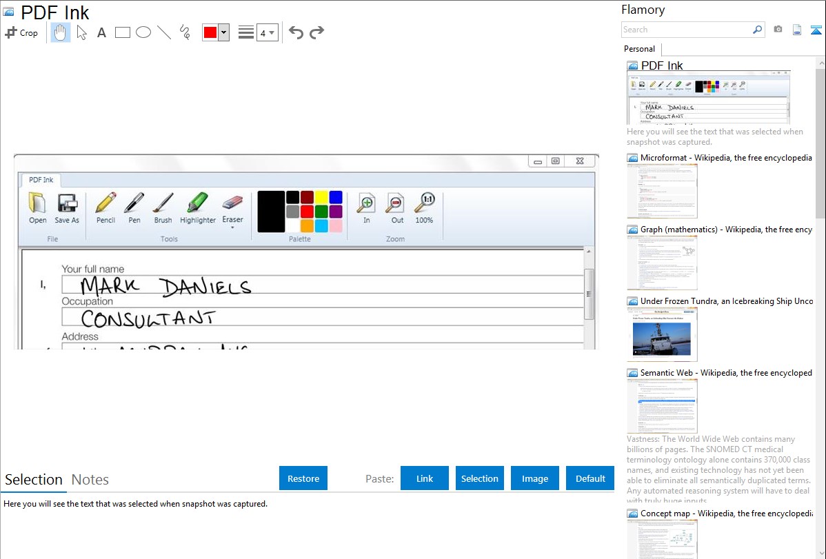Open the color picker dropdown arrow

tap(223, 32)
